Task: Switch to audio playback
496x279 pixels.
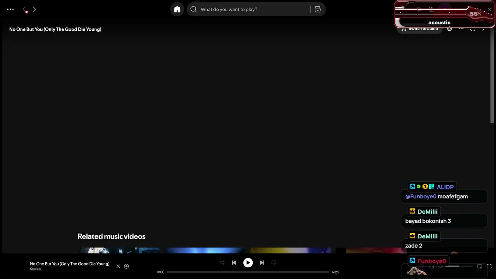Action: 420,29
